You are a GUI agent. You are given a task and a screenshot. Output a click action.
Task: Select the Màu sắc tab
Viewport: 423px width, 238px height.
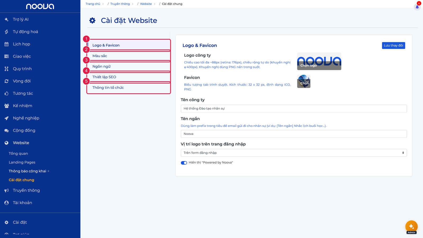point(129,56)
